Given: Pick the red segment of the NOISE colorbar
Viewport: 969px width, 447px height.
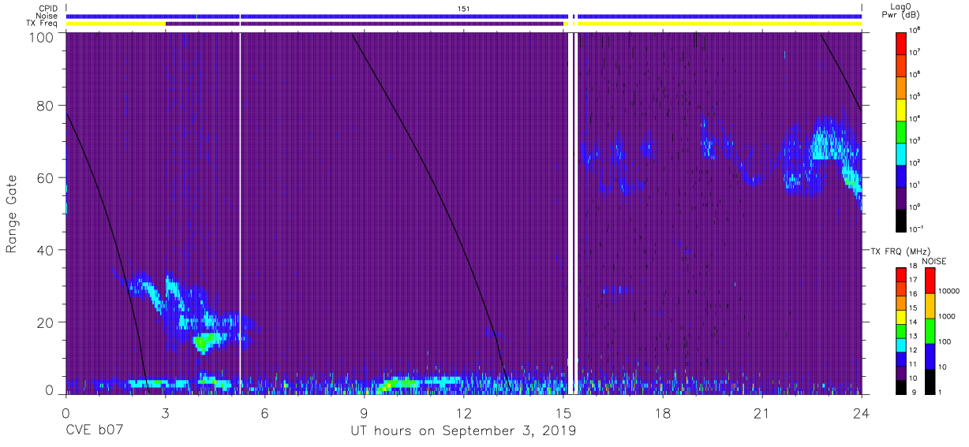Looking at the screenshot, I should pyautogui.click(x=930, y=280).
